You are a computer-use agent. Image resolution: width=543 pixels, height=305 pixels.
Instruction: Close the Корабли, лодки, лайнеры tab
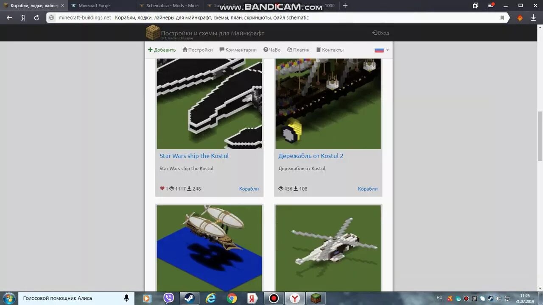[x=62, y=6]
